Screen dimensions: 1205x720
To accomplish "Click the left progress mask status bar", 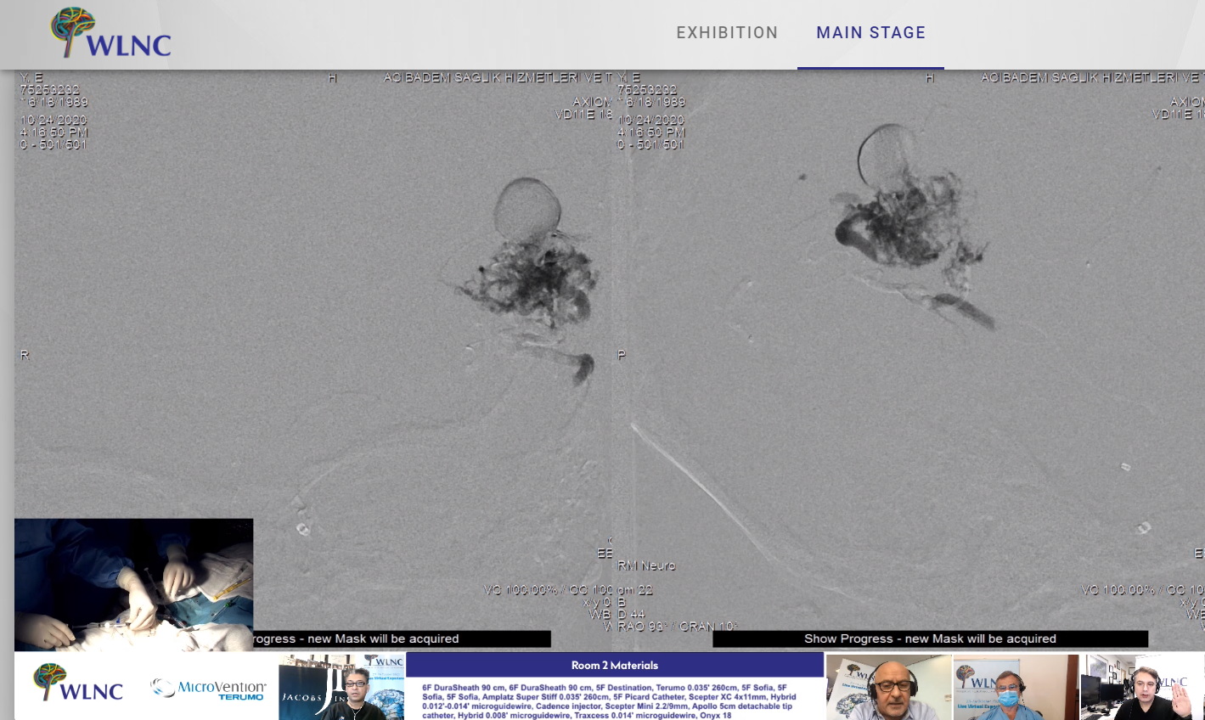I will (x=399, y=638).
